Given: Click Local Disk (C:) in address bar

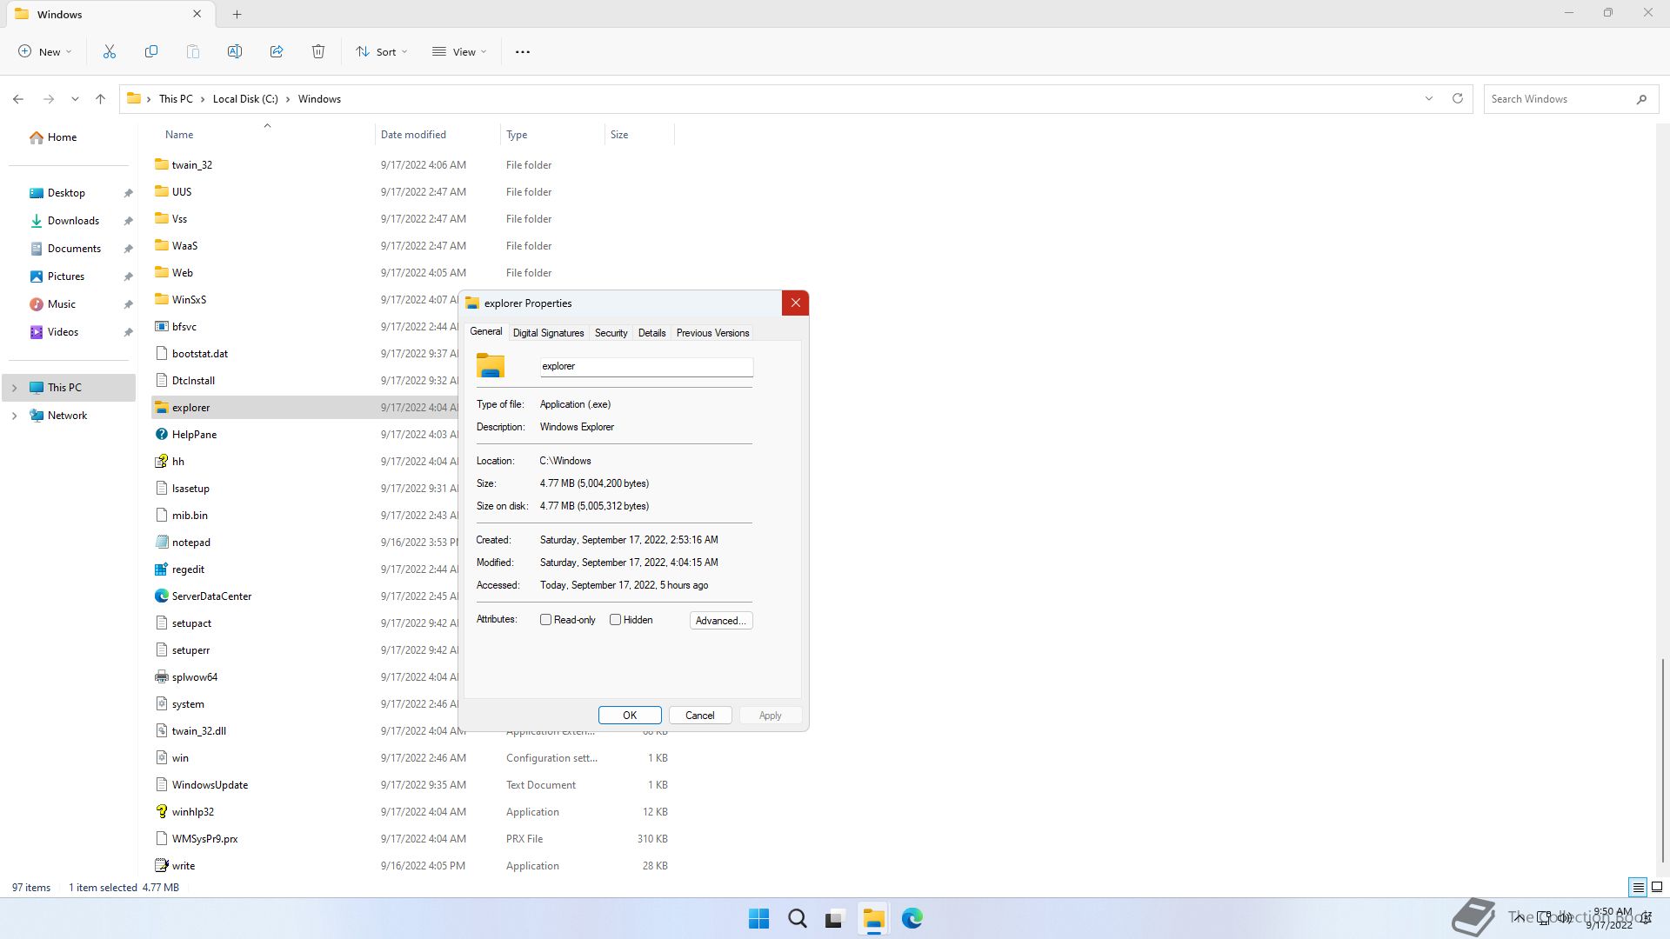Looking at the screenshot, I should pos(245,99).
